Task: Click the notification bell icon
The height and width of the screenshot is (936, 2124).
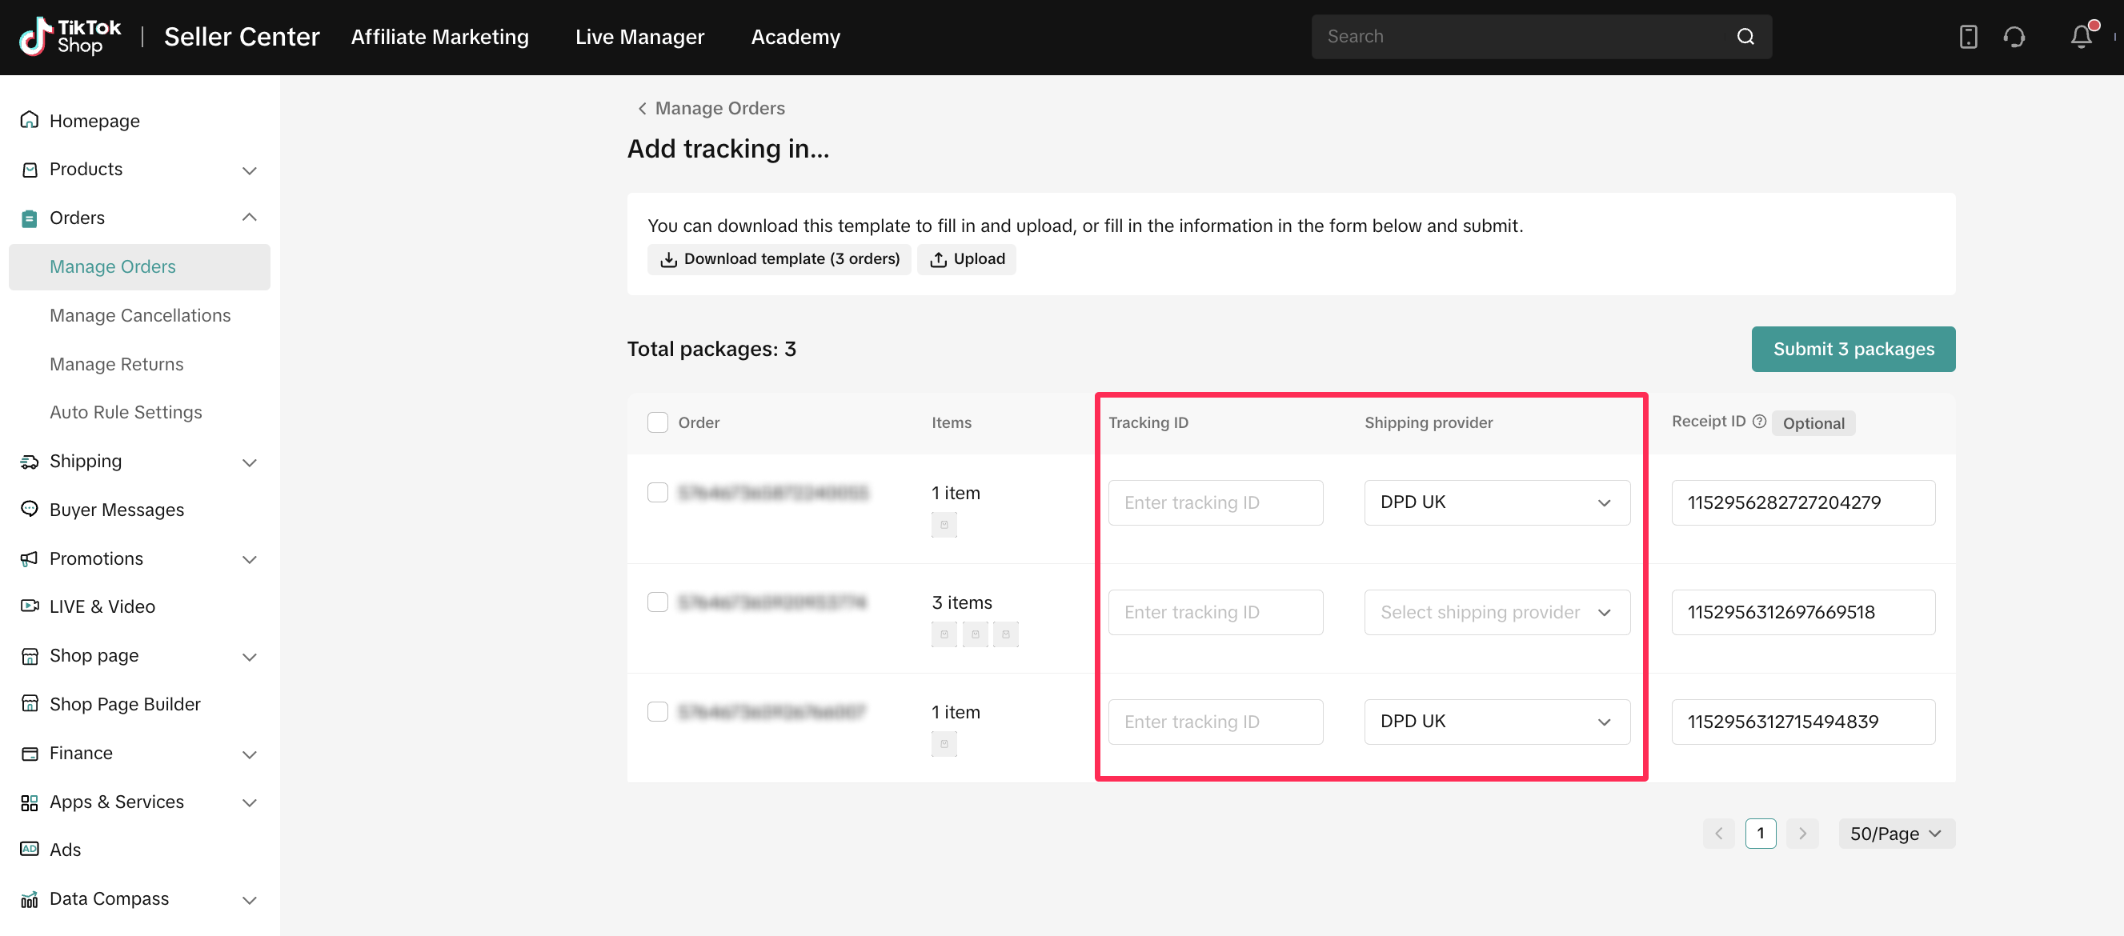Action: coord(2080,36)
